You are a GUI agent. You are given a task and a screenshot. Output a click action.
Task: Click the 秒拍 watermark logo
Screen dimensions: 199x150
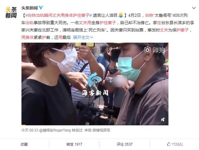pyautogui.click(x=154, y=50)
